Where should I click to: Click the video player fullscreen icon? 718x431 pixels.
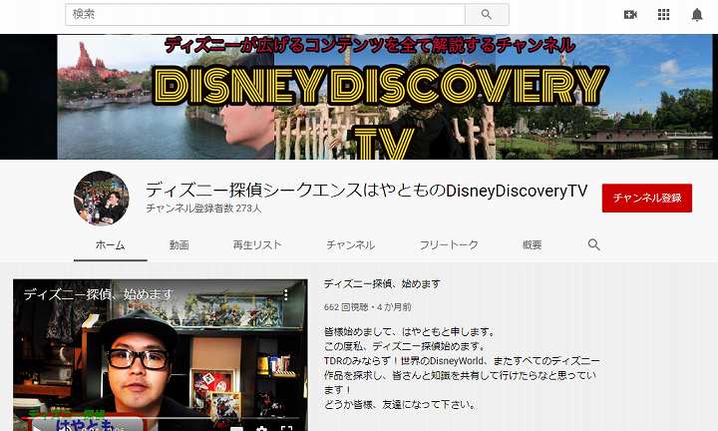tap(286, 428)
